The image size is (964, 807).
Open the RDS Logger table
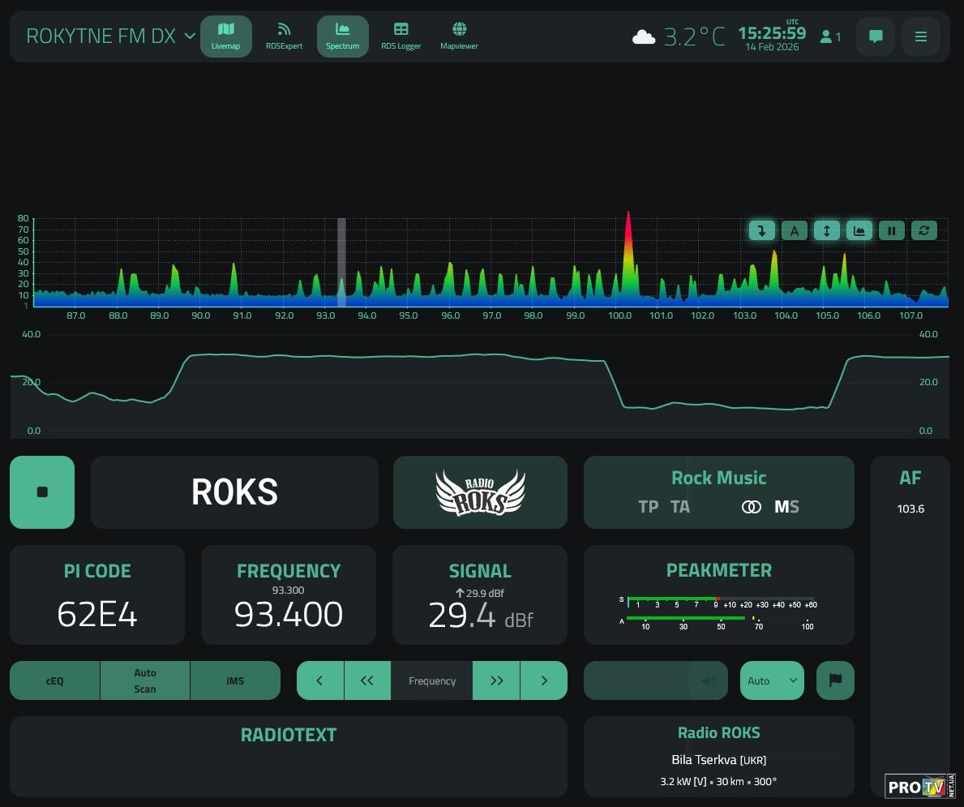click(401, 36)
